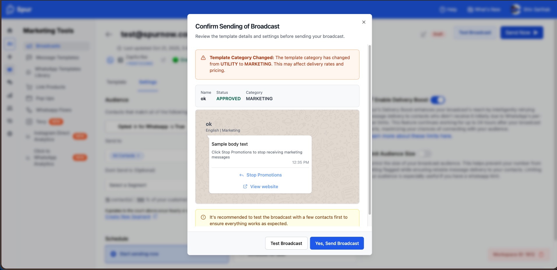557x270 pixels.
Task: Close the Confirm Sending of Broadcast dialog
Action: tap(364, 22)
